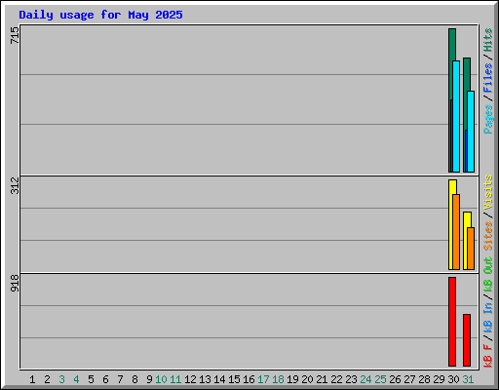Screen dimensions: 499x390
Task: Click day 21 on the x-axis
Action: [x=322, y=379]
